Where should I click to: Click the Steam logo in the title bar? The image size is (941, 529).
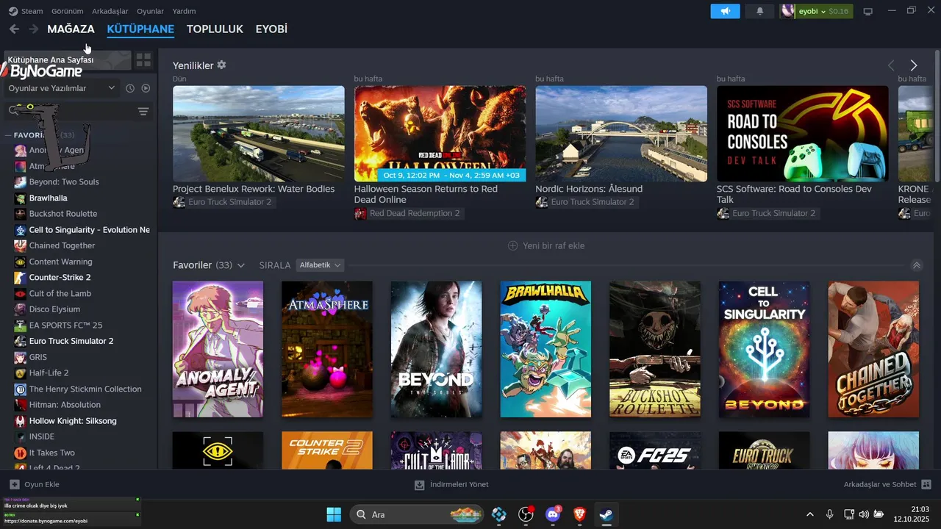(13, 11)
